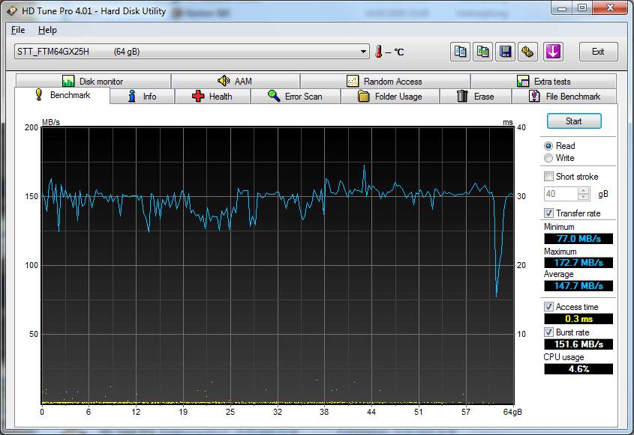Click the Folder Usage tab's folder icon
The width and height of the screenshot is (634, 435).
click(363, 96)
